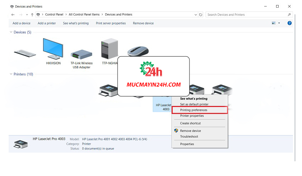302x176 pixels.
Task: Go back with the left arrow
Action: tap(13, 15)
